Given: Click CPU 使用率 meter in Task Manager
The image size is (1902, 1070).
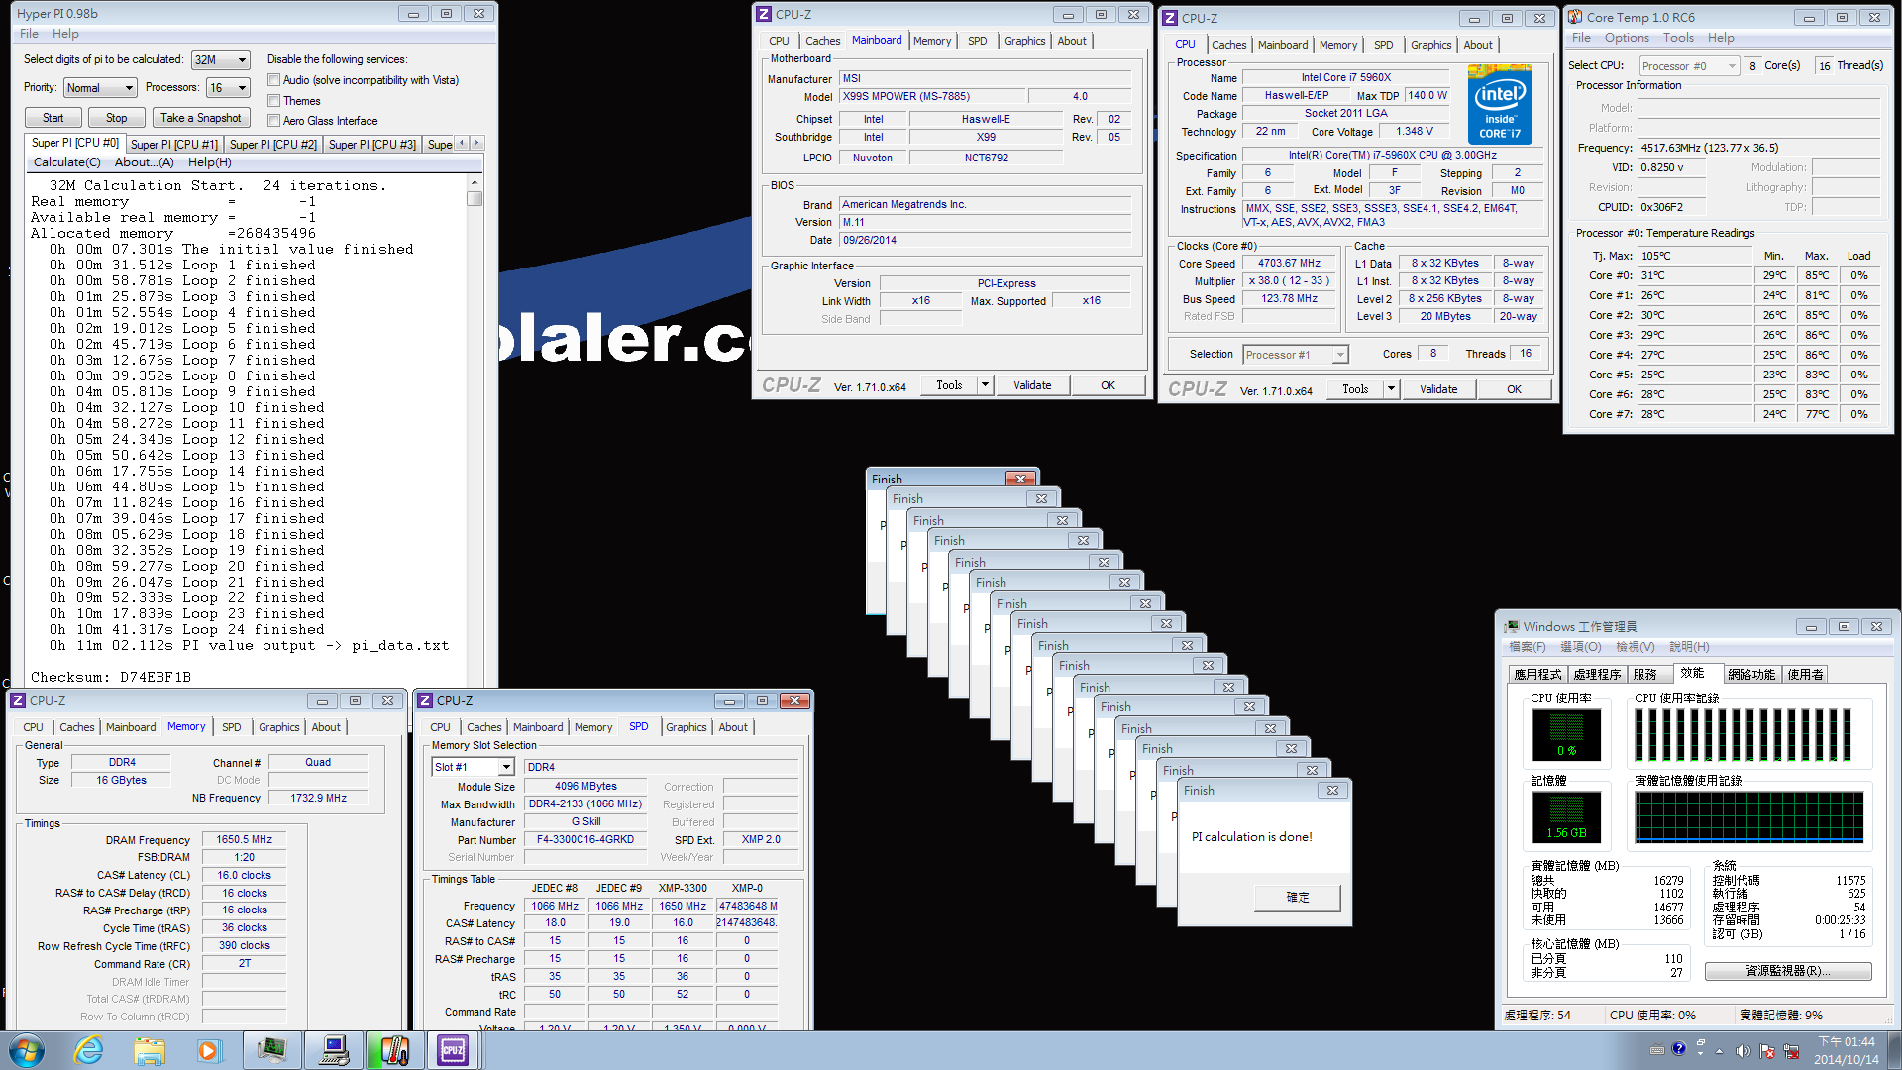Looking at the screenshot, I should (1566, 734).
